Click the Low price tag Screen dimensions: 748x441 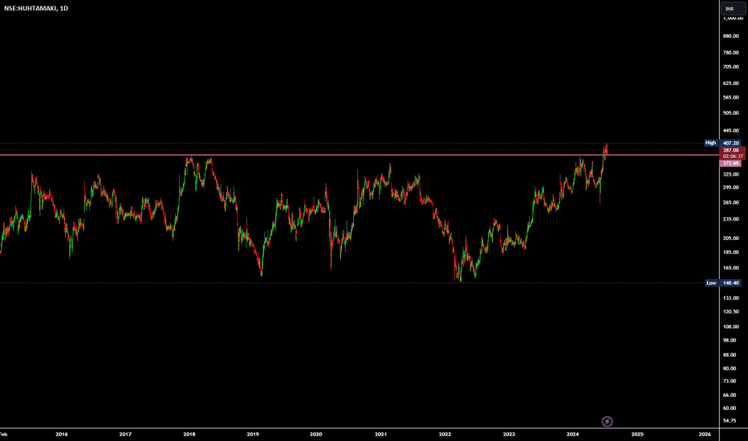711,283
